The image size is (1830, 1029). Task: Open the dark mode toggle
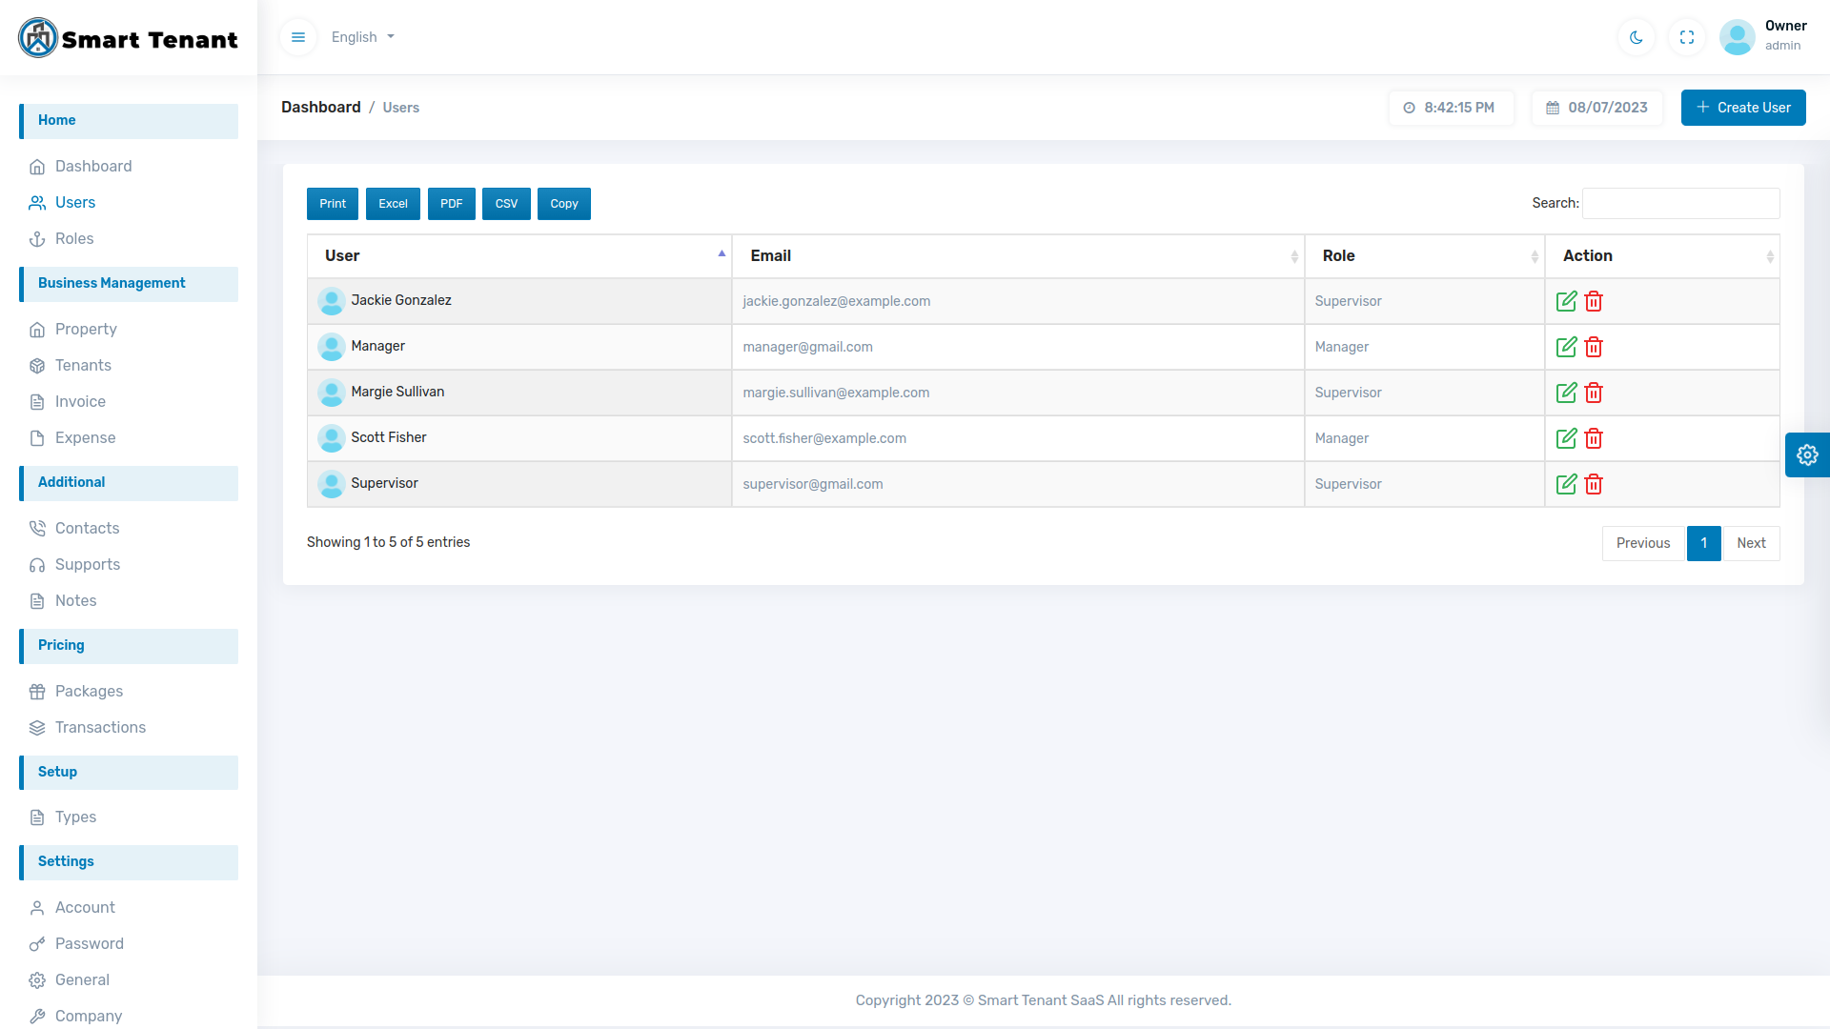1636,37
